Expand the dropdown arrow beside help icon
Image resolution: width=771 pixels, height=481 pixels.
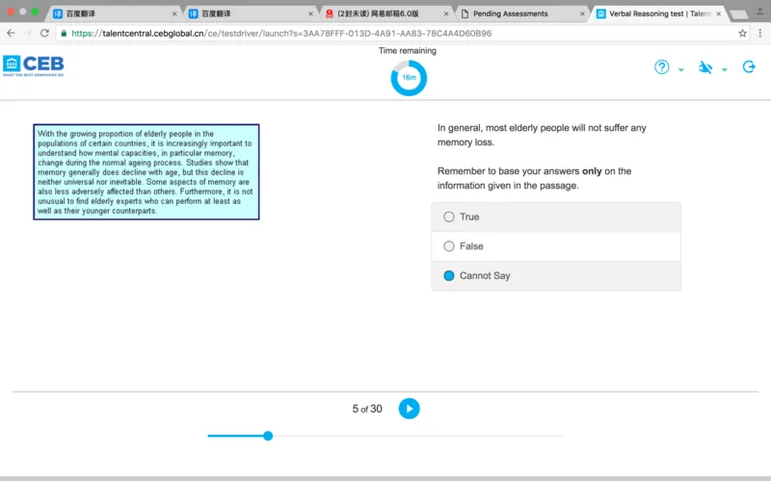[x=681, y=70]
